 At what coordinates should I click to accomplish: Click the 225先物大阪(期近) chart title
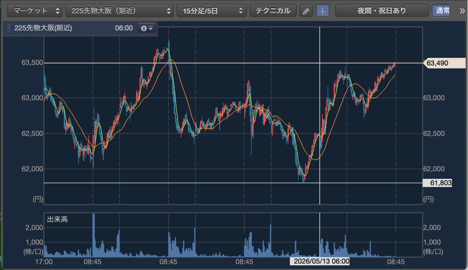43,28
